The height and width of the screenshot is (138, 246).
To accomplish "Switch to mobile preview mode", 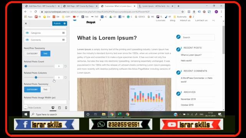I will 66,108.
